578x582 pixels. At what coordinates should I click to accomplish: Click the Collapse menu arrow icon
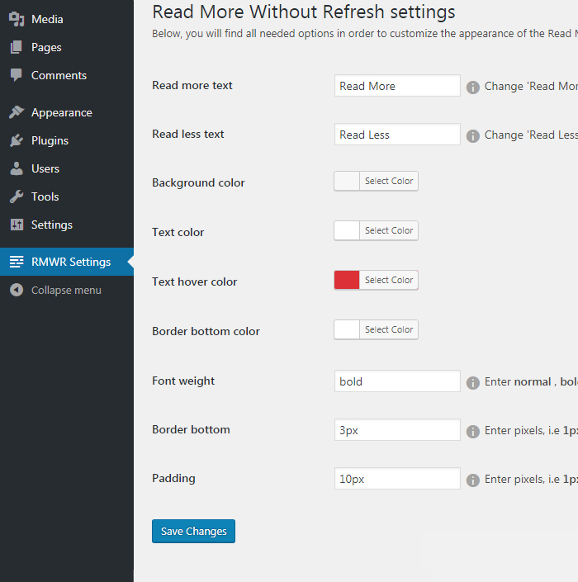tap(17, 290)
